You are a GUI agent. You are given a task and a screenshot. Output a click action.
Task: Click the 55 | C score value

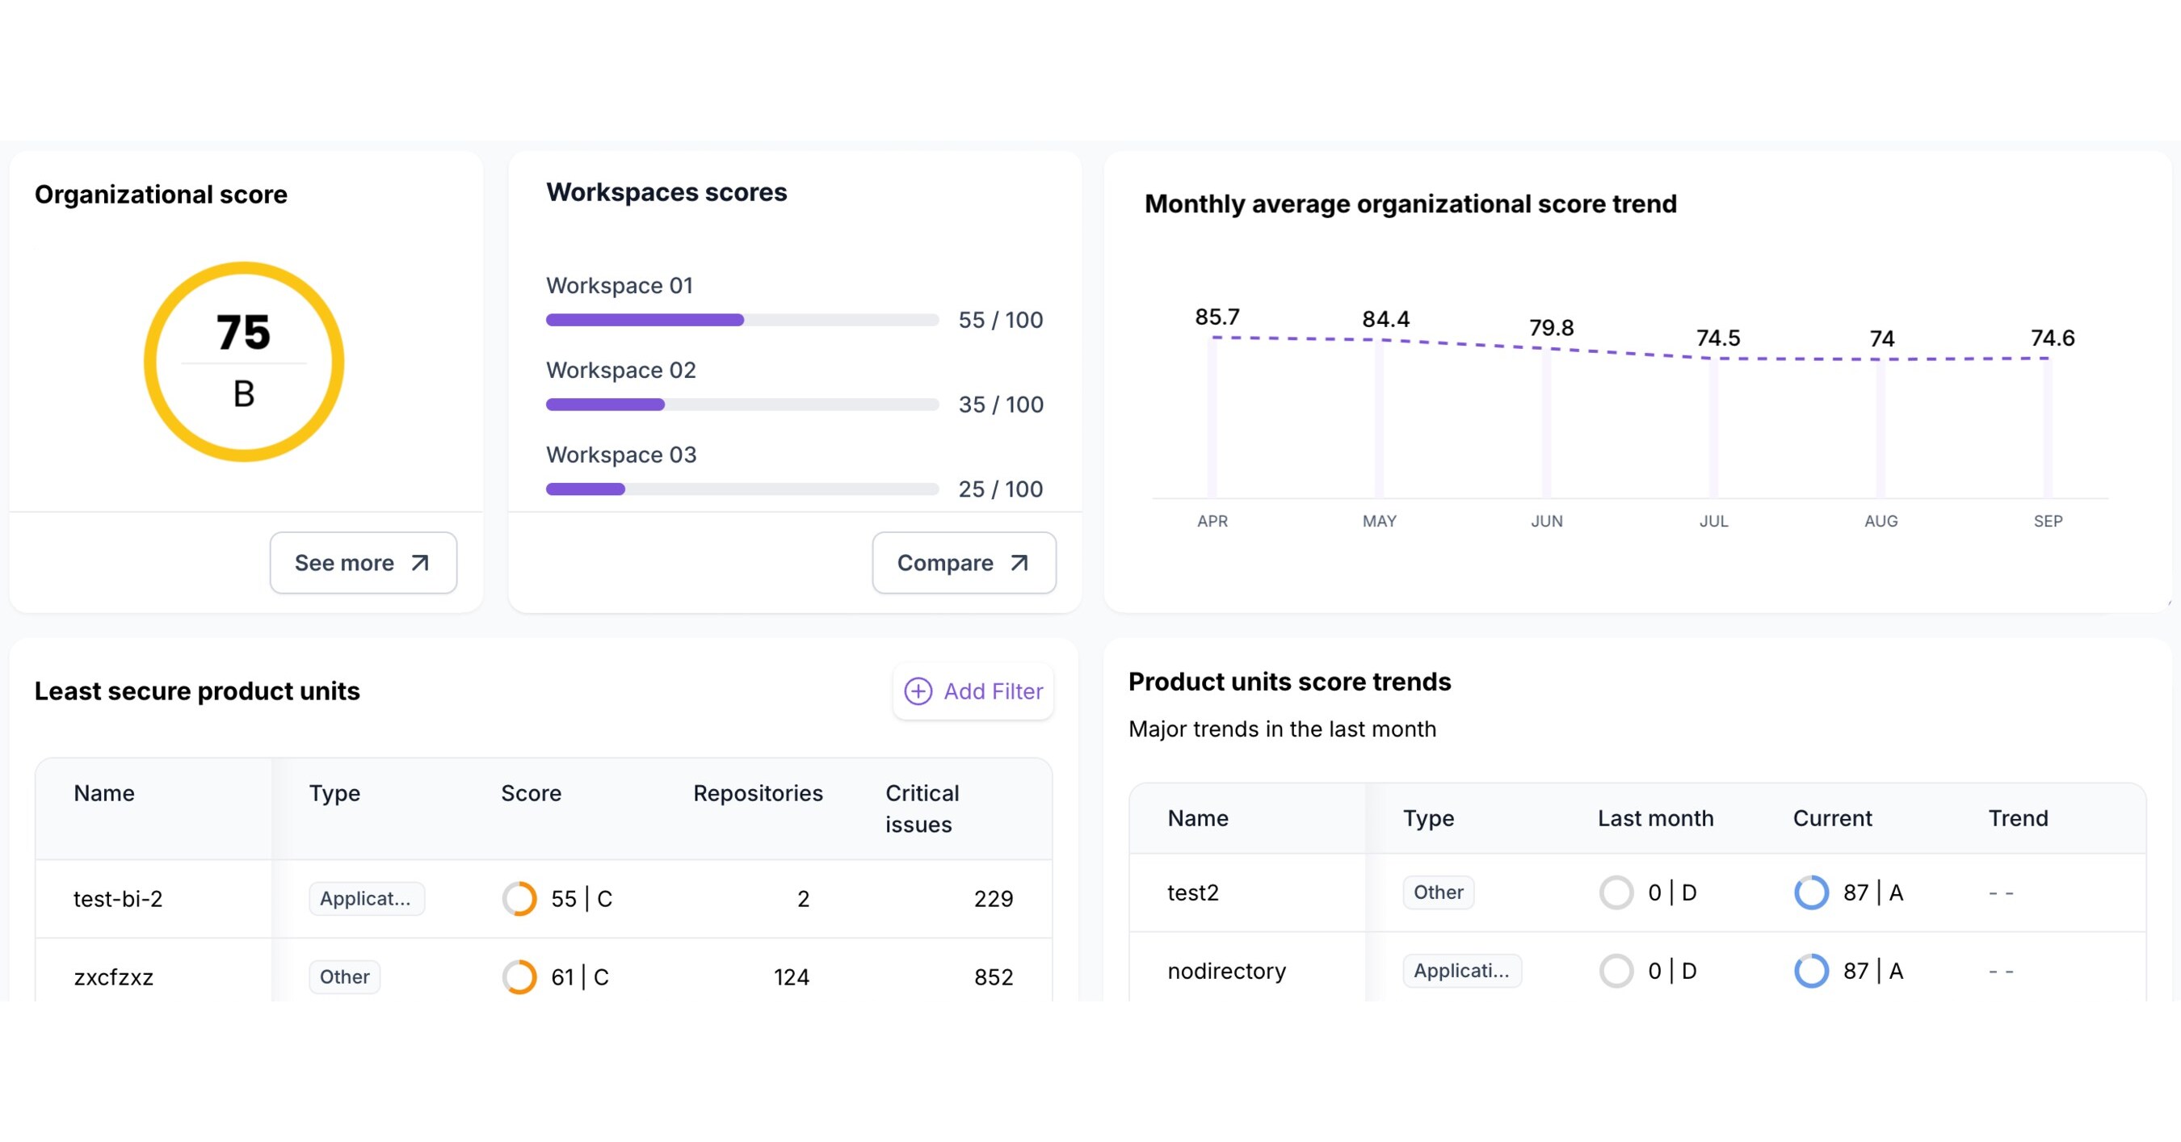581,899
